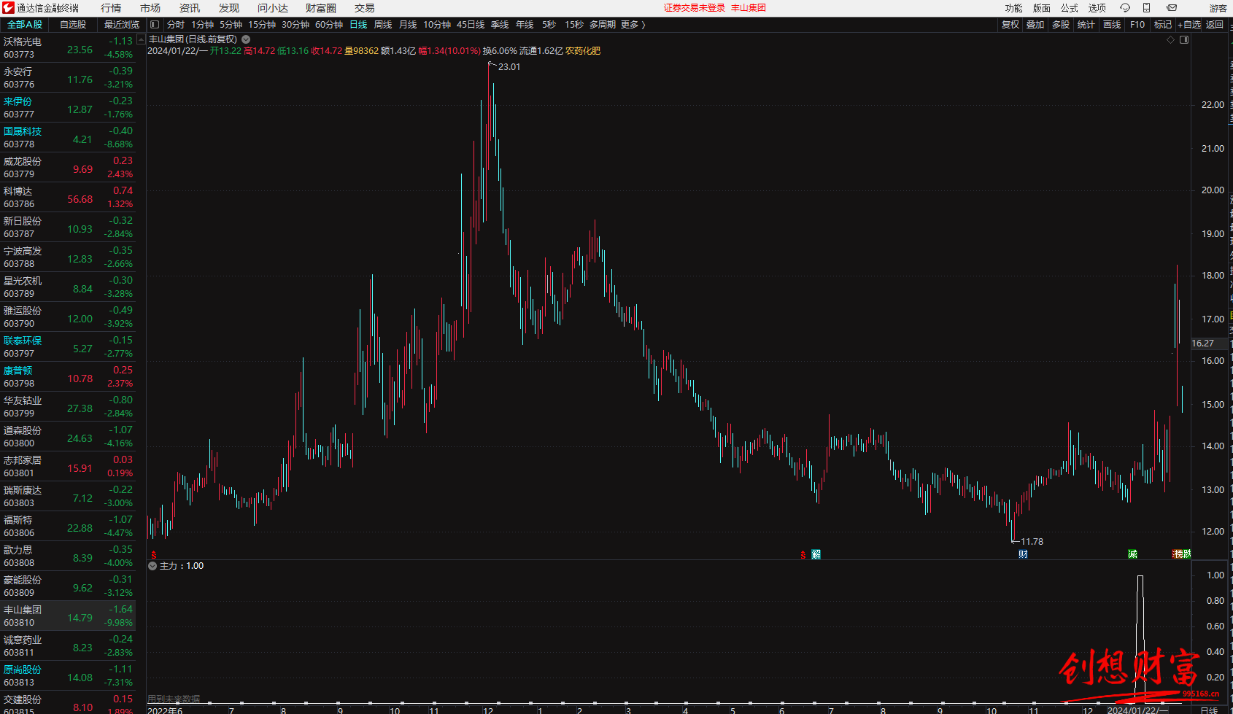Click the diamond icon in chart corner
Image resolution: width=1233 pixels, height=714 pixels.
pyautogui.click(x=1171, y=40)
